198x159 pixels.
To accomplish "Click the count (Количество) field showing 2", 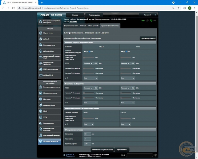I will point(87,139).
